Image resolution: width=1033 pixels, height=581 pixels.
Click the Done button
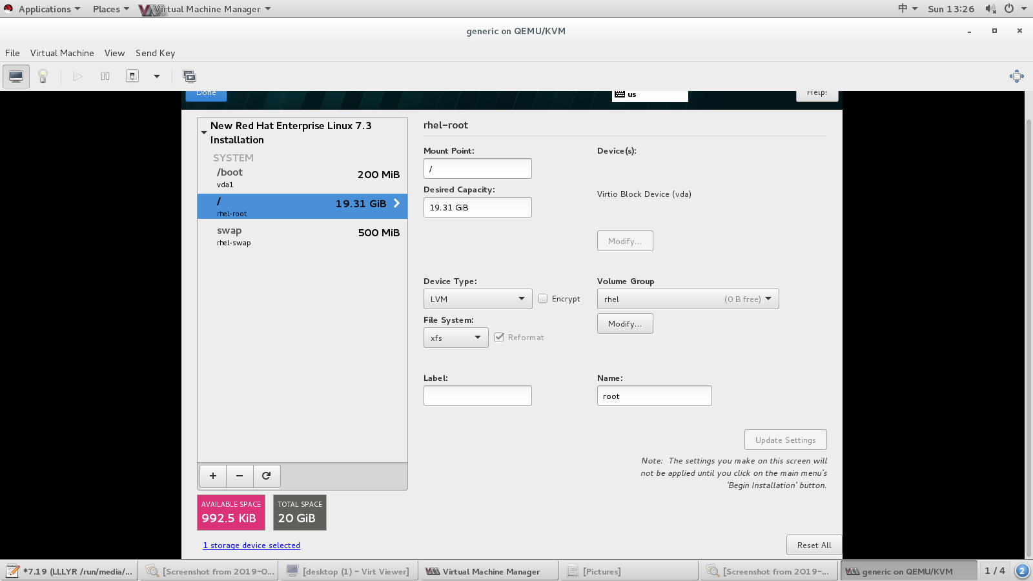click(x=207, y=95)
